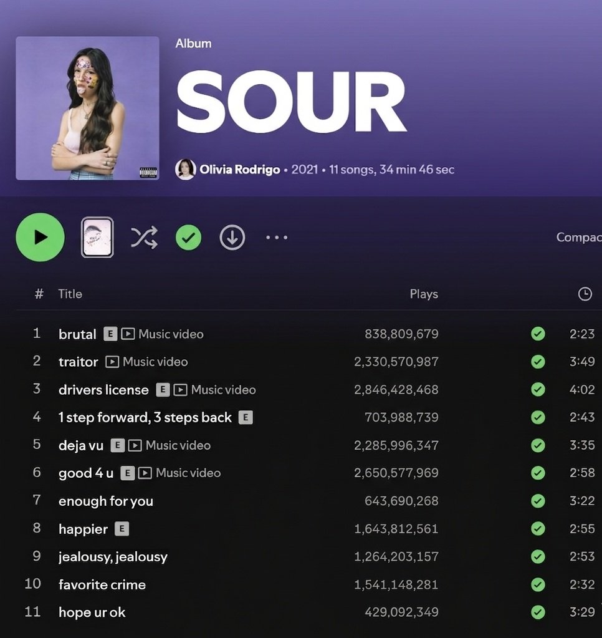This screenshot has height=638, width=602.
Task: Toggle saved checkmark for enough for you
Action: 538,500
